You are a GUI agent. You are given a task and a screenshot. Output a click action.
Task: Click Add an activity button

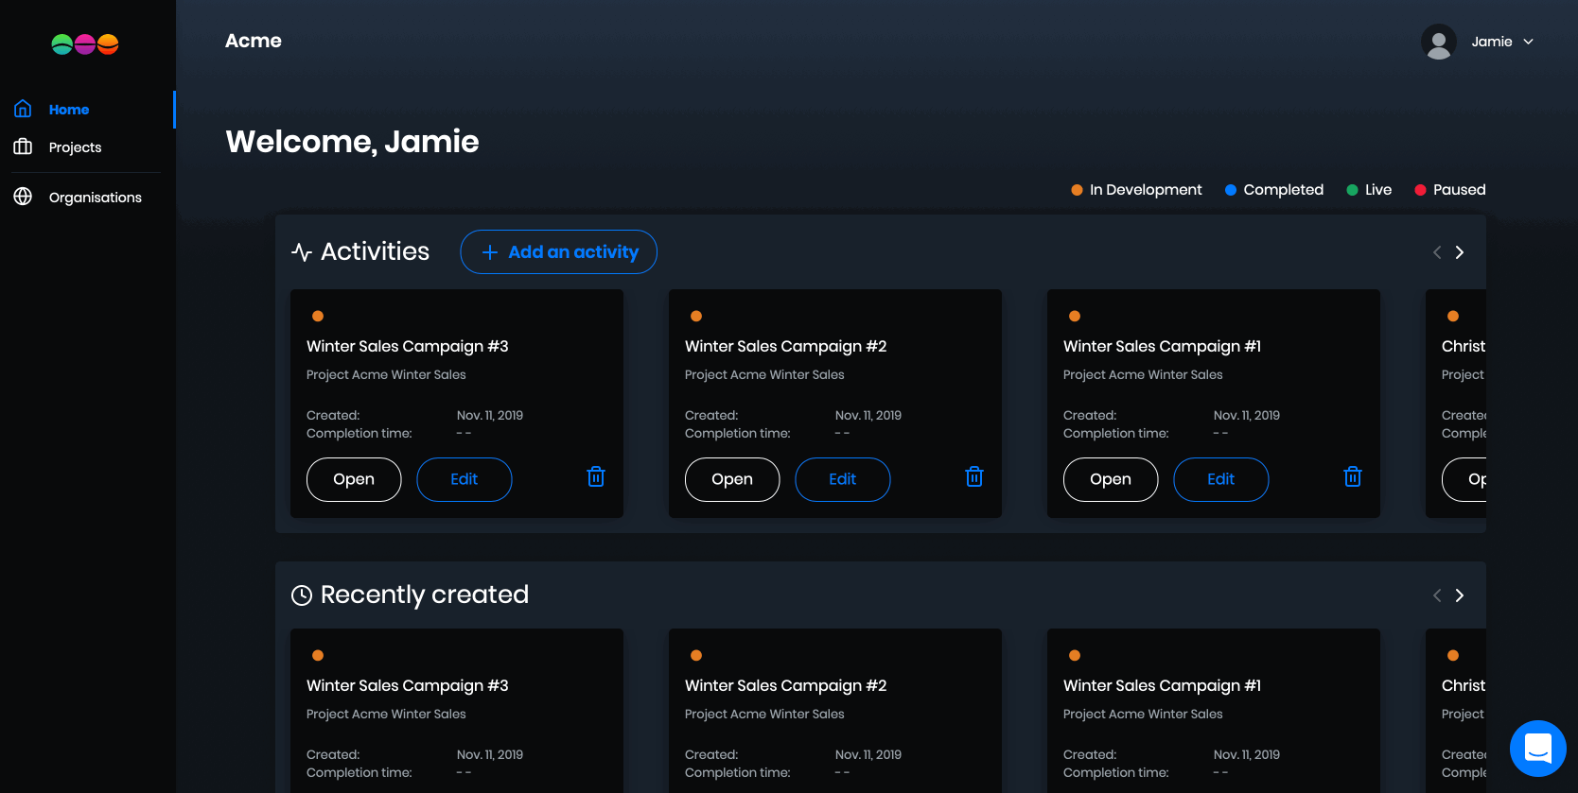pos(558,252)
